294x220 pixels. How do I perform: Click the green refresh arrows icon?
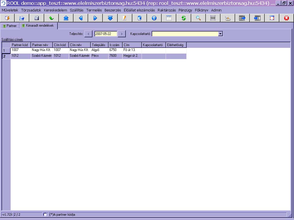pyautogui.click(x=183, y=18)
